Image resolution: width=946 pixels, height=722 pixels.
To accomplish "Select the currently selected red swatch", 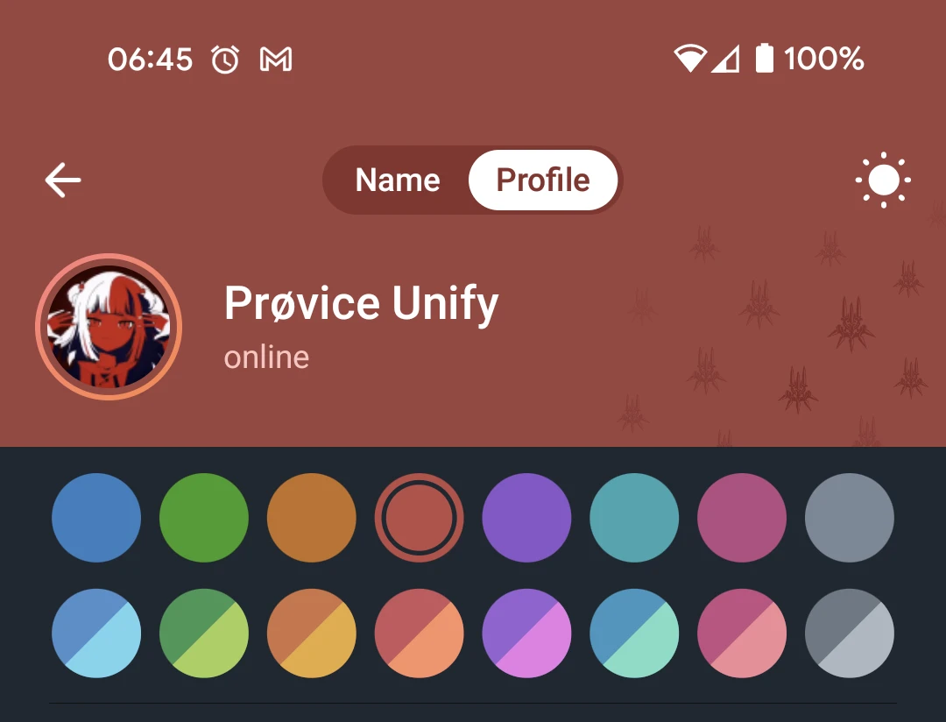I will [420, 518].
